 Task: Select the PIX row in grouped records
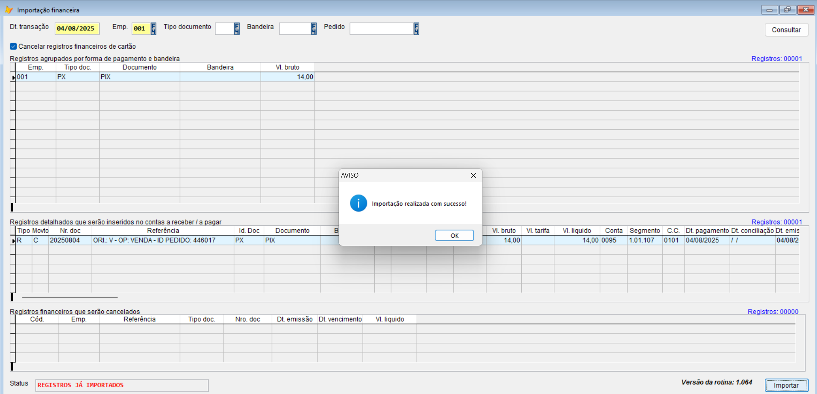click(x=139, y=77)
